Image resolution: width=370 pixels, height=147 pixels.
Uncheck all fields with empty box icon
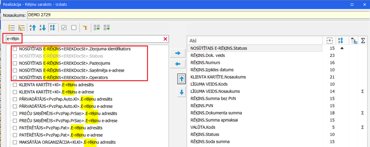click(74, 28)
